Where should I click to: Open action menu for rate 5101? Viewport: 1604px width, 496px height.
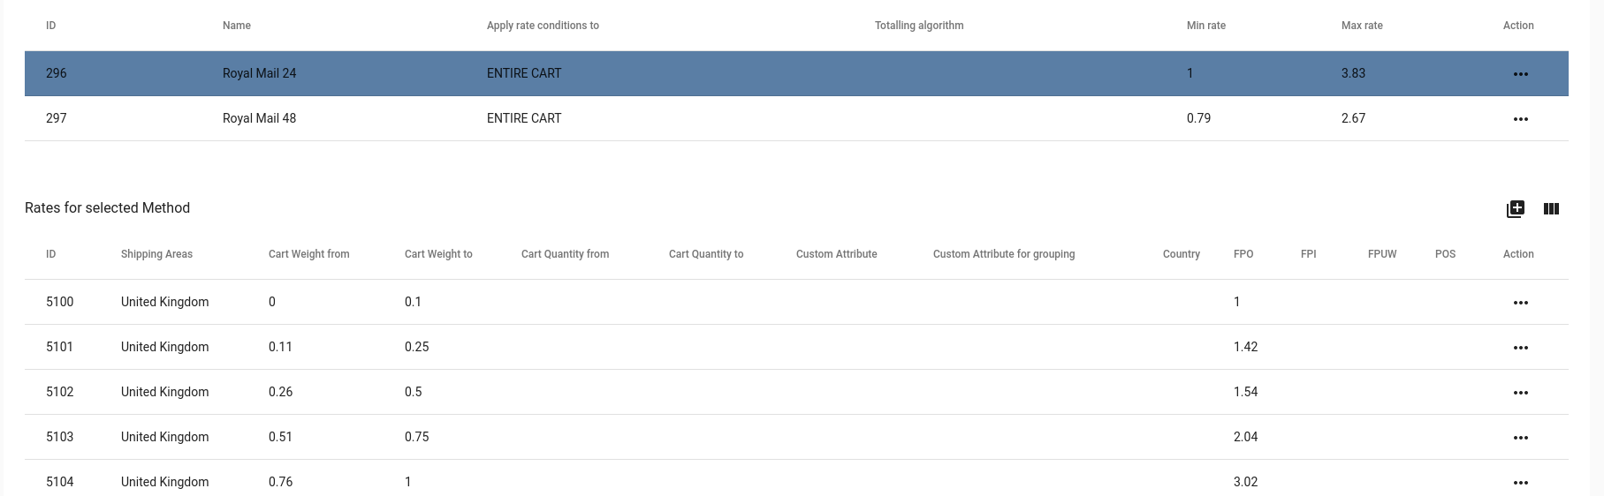[x=1520, y=348]
